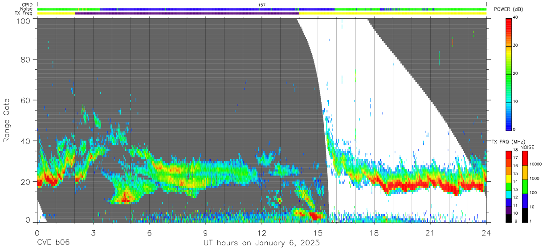Click the 14 tick on TX FRQ legend
Image resolution: width=547 pixels, height=252 pixels.
[x=515, y=182]
